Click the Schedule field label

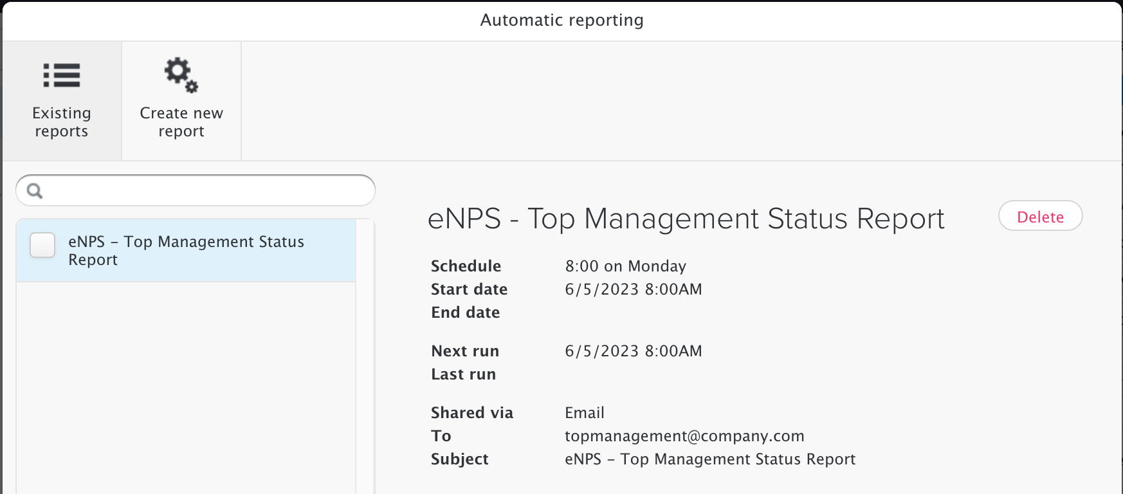[x=466, y=266]
